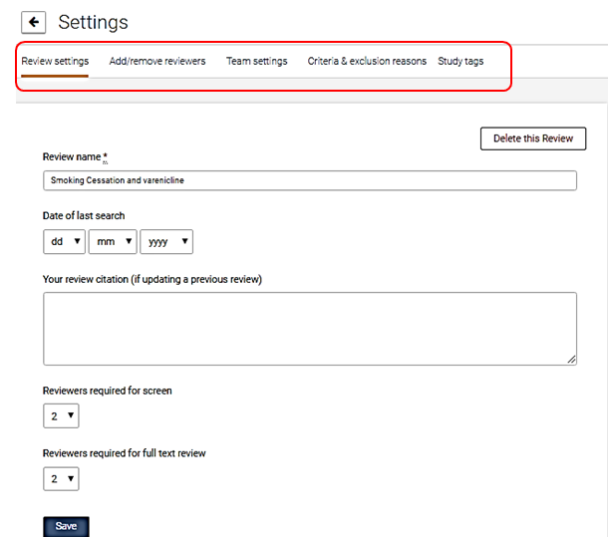This screenshot has height=537, width=609.
Task: Click the Review name label
Action: pyautogui.click(x=75, y=156)
